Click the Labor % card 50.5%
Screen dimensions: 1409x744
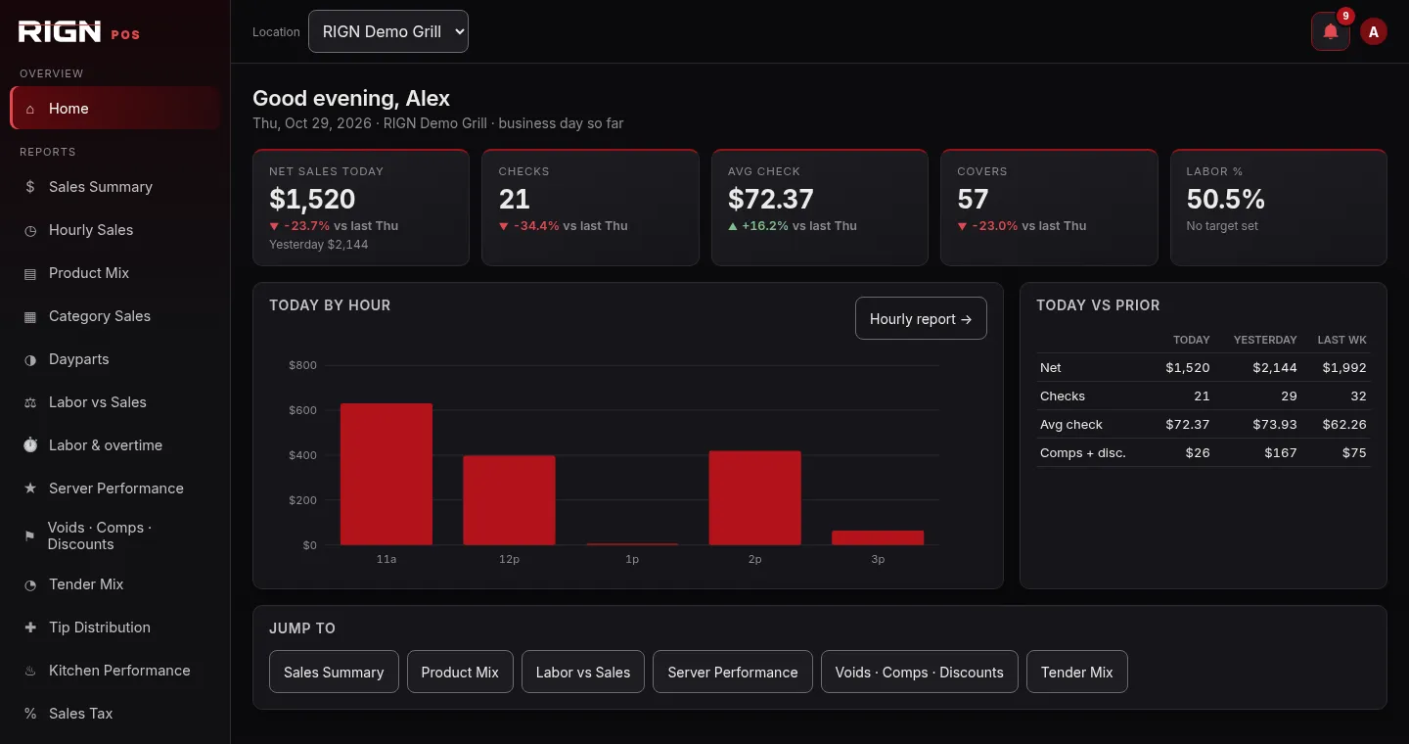[1279, 208]
